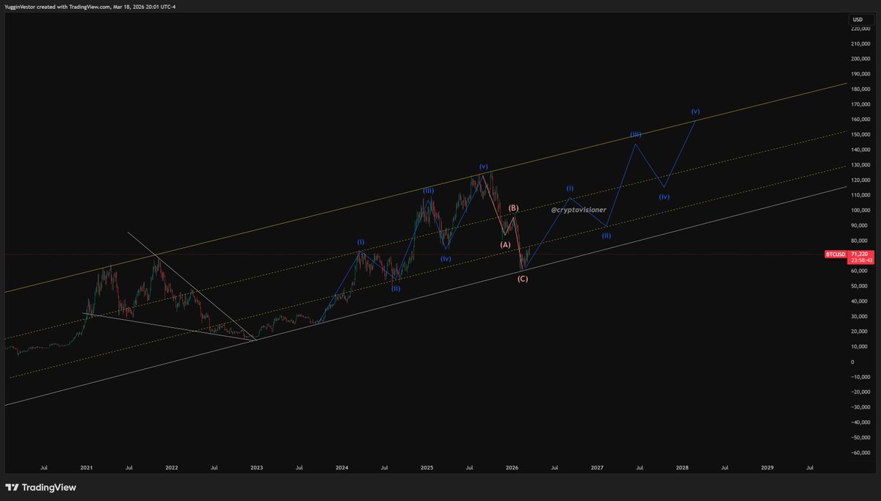Select the (v) wave label above the 2025 peak
Screen dimensions: 881x501
coord(483,167)
